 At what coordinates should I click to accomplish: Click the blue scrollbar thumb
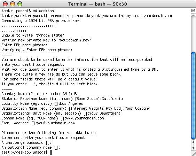193,95
